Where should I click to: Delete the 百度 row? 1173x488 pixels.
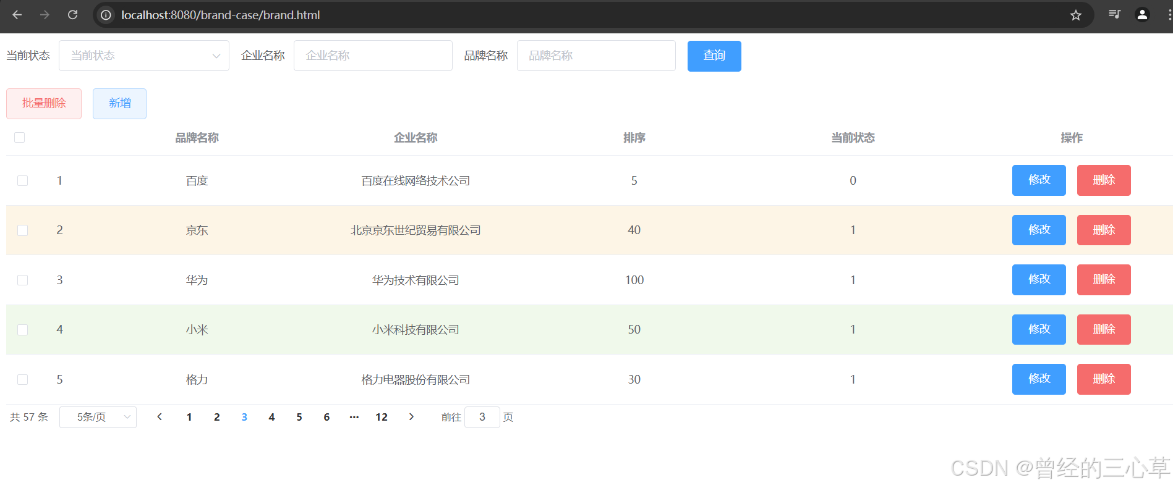point(1104,180)
